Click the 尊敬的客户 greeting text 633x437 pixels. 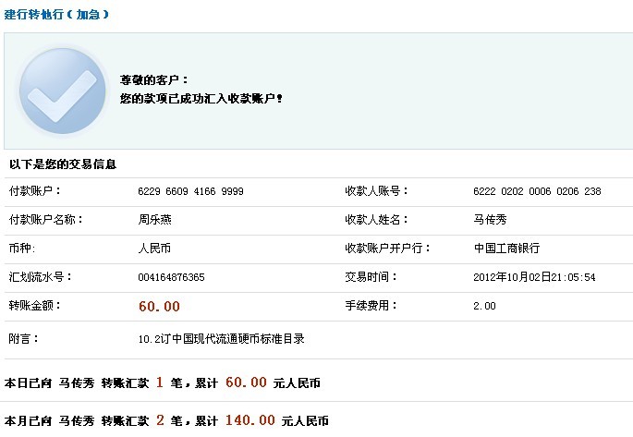tap(154, 80)
